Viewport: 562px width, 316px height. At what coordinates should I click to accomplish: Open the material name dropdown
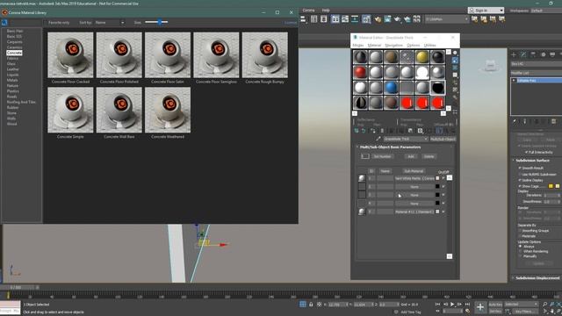[x=406, y=139]
